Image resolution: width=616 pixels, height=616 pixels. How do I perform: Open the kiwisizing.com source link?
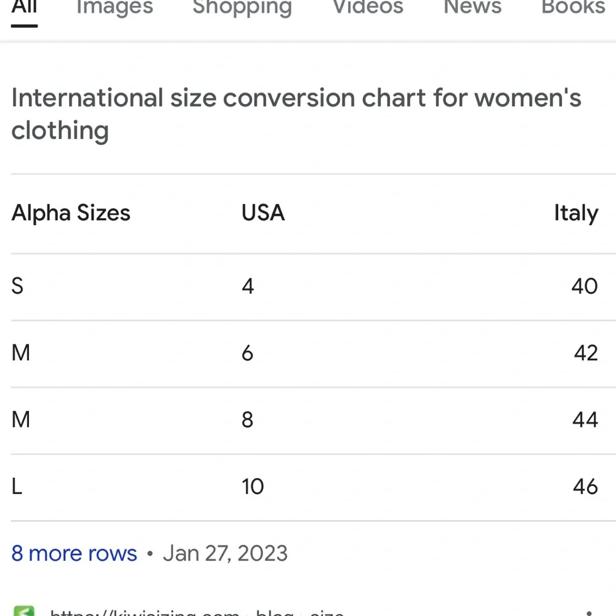click(x=197, y=612)
